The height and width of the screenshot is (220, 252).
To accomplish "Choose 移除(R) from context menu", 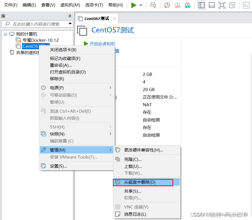I will pos(57,79).
